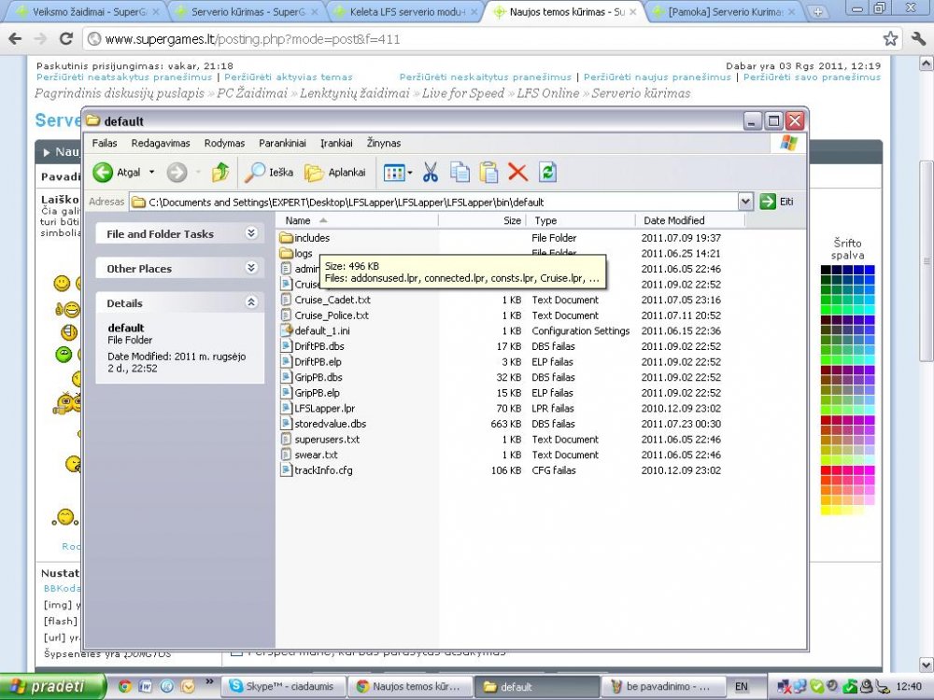Open the Failas menu
Viewport: 934px width, 700px height.
(x=105, y=143)
